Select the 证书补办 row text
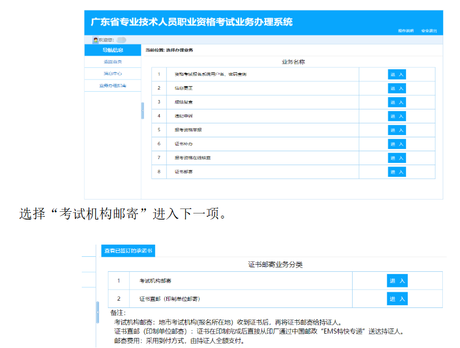Image resolution: width=460 pixels, height=348 pixels. click(x=184, y=143)
